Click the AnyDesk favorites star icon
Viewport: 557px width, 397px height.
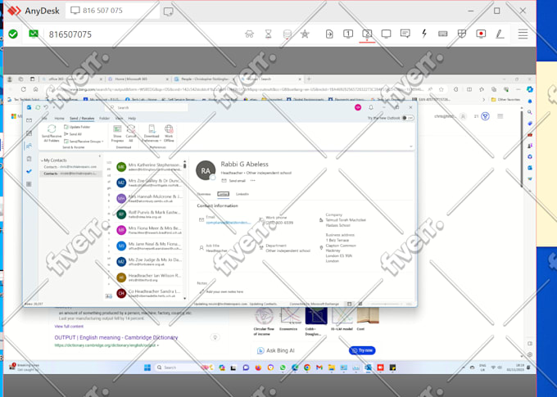[305, 34]
